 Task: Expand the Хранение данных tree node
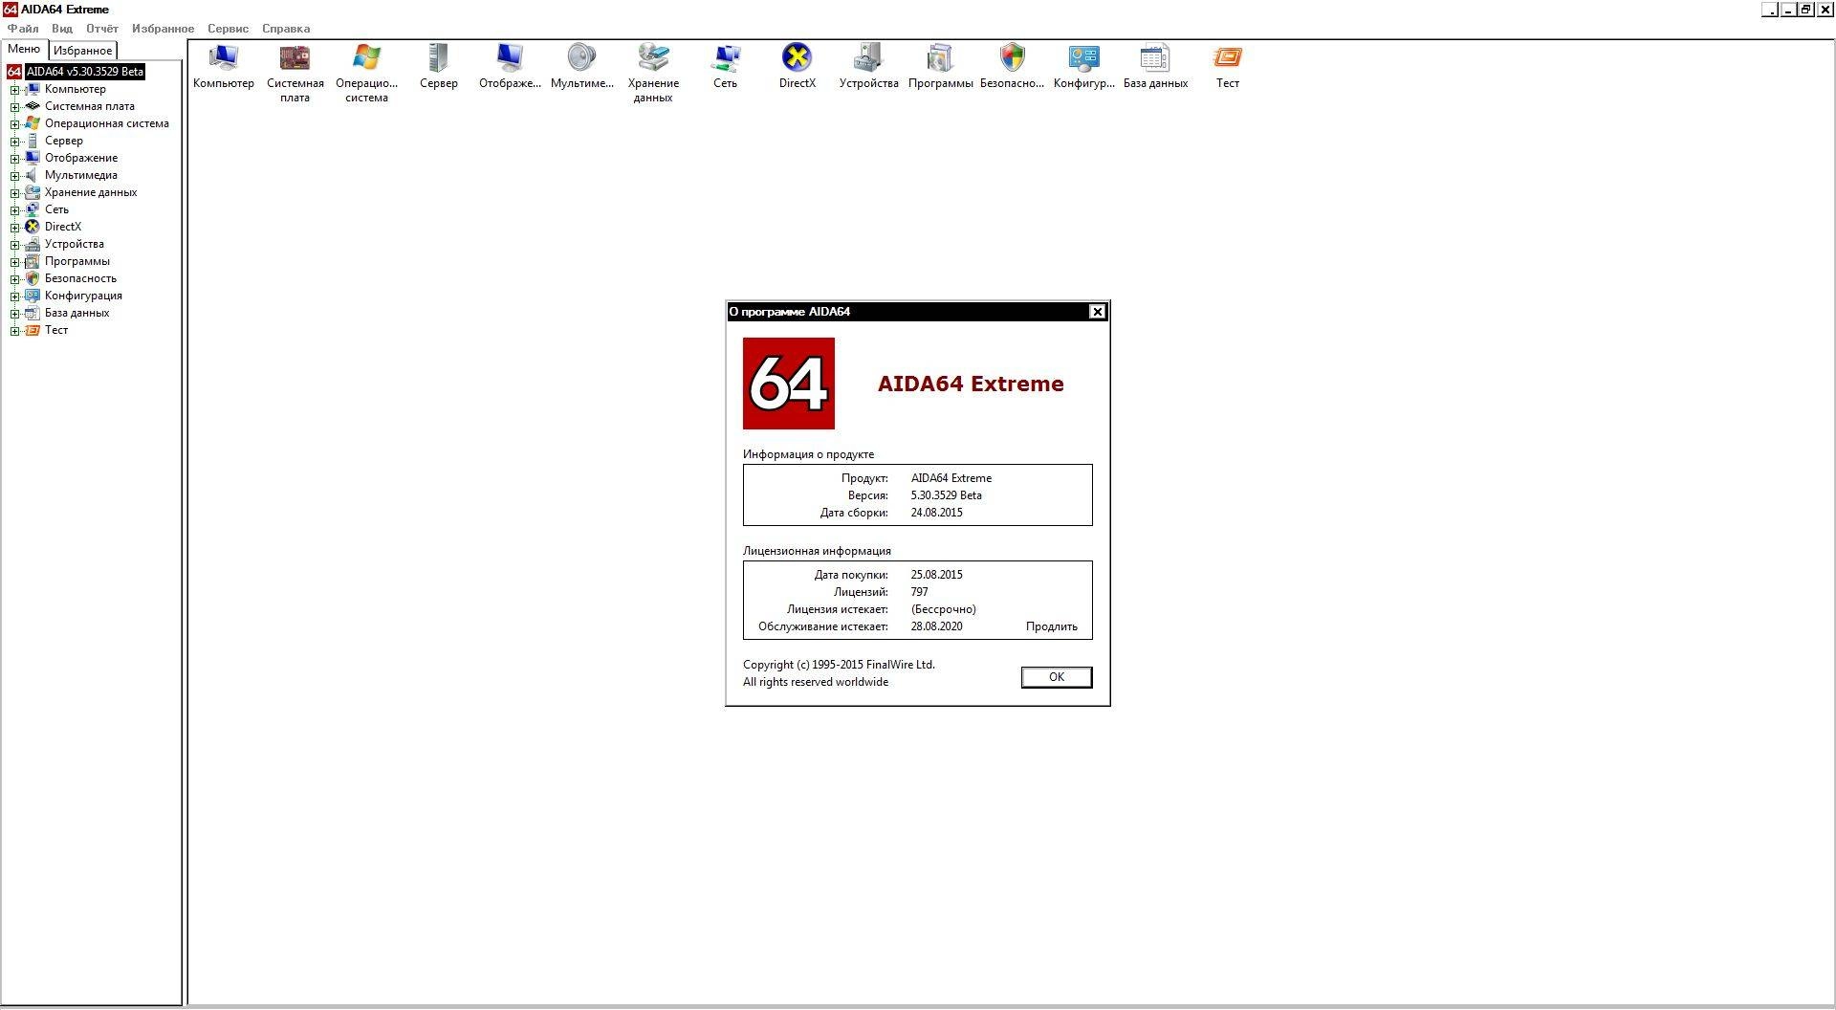tap(14, 193)
